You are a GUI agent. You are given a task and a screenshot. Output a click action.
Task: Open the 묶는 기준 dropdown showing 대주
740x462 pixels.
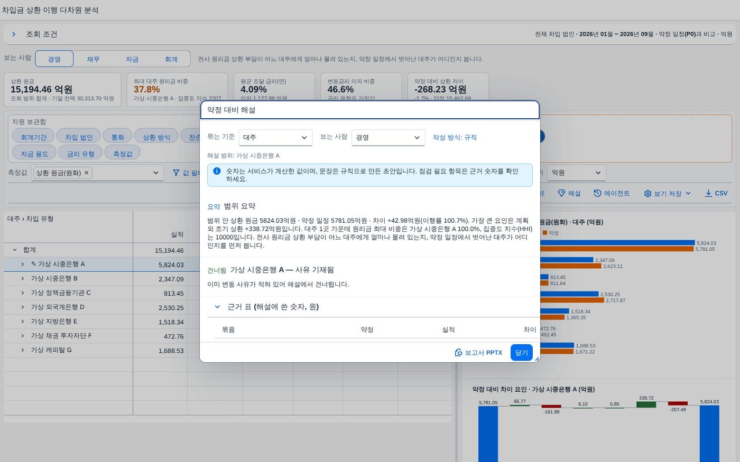pyautogui.click(x=275, y=137)
